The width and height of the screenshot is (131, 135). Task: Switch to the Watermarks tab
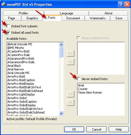tap(97, 18)
